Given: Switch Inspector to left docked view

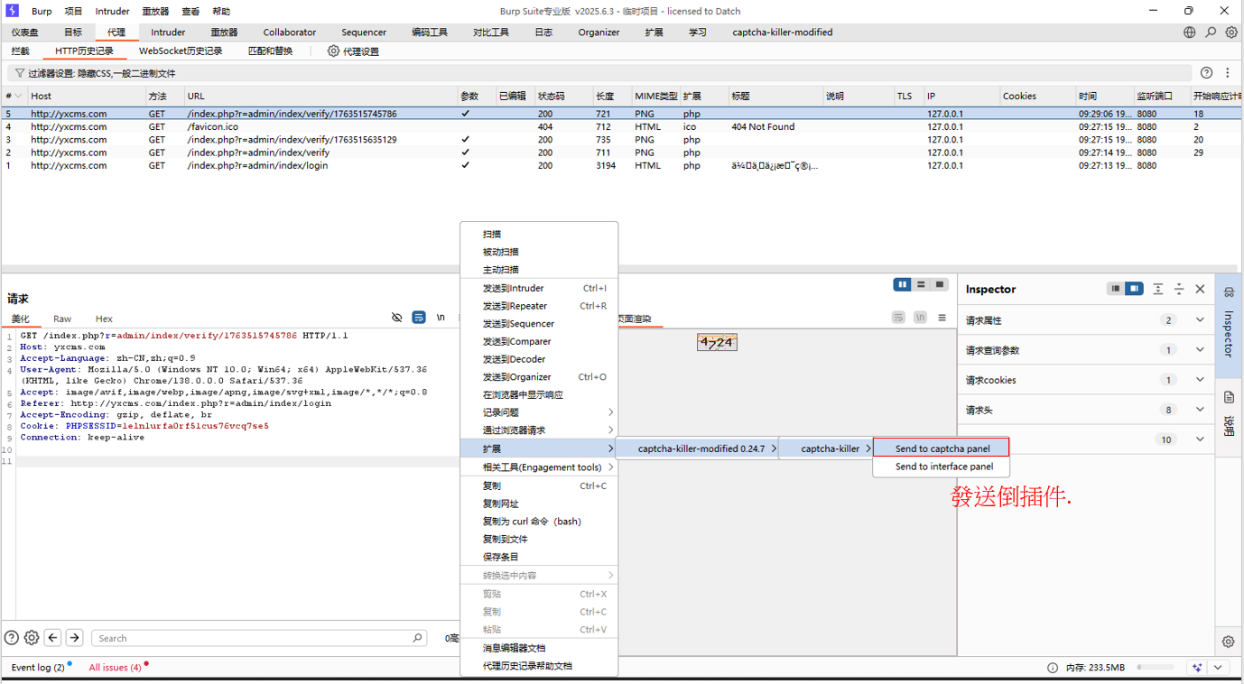Looking at the screenshot, I should [x=1116, y=289].
